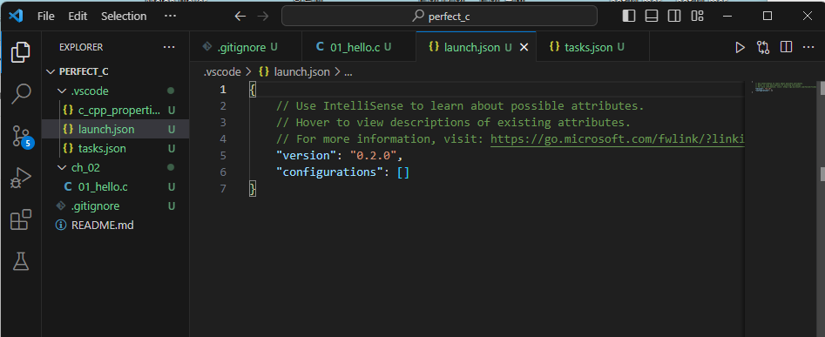
Task: Open tasks.json in explorer tree
Action: click(115, 149)
